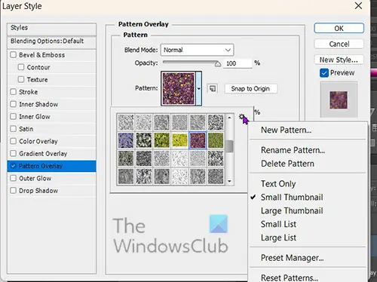Enable the Gradient Overlay checkbox
Screen dimensions: 377x282
tap(13, 153)
